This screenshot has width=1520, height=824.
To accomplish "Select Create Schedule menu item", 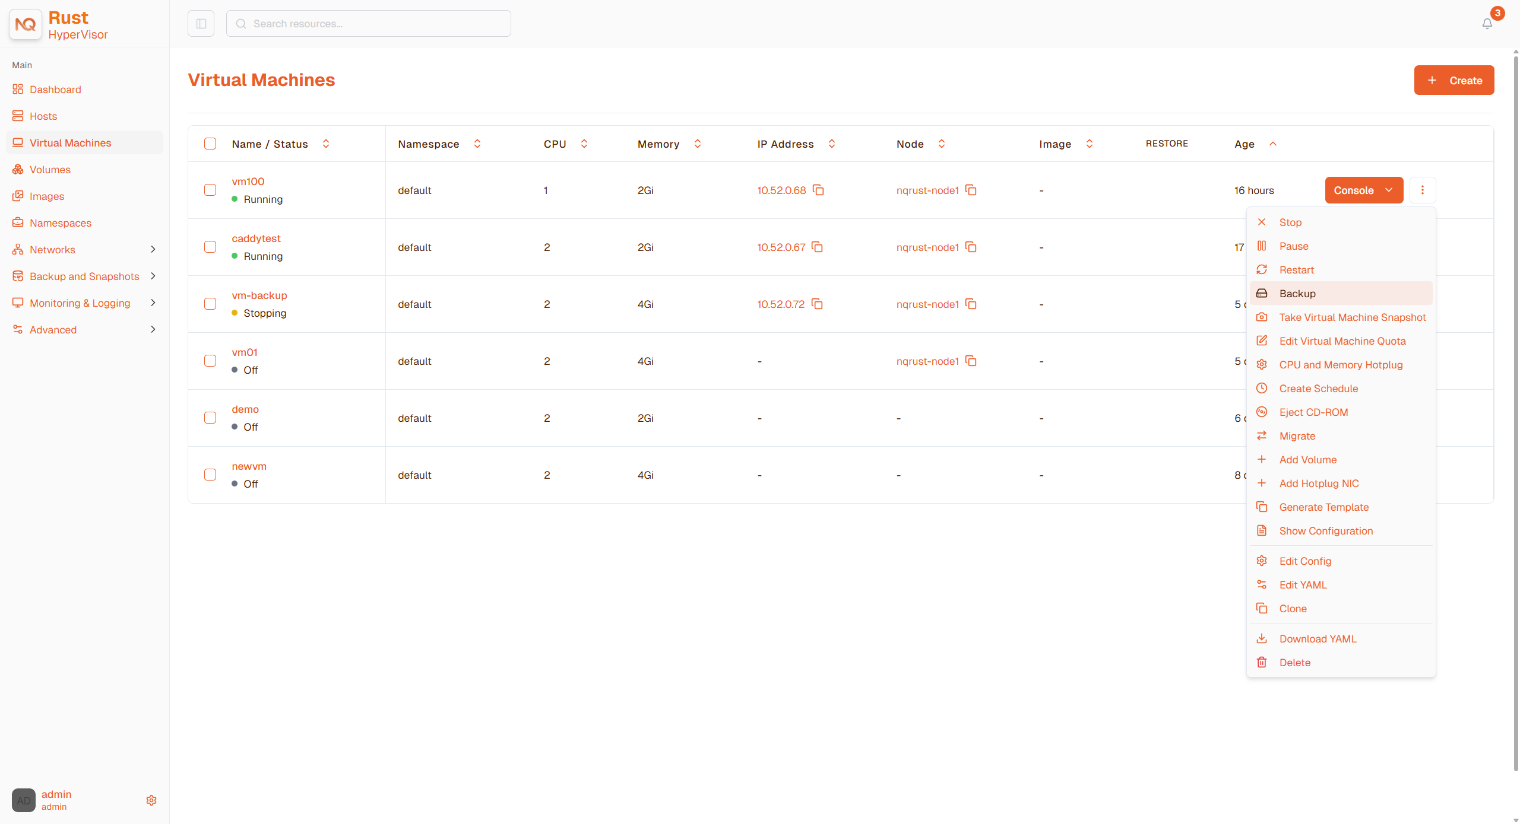I will (x=1341, y=389).
